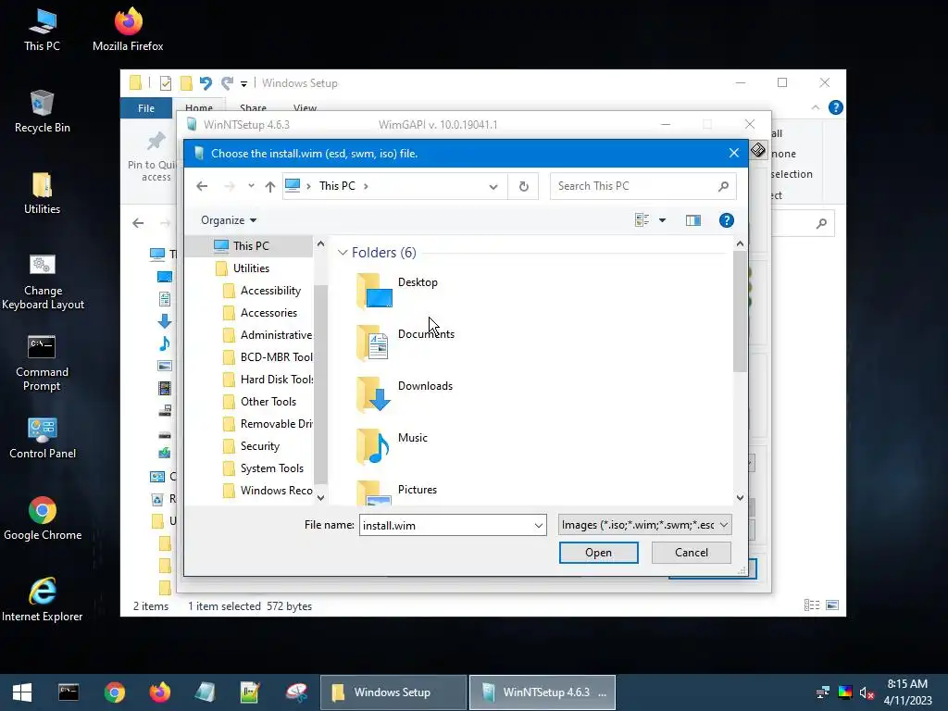Open This PC desktop icon
The width and height of the screenshot is (948, 711).
pos(42,29)
